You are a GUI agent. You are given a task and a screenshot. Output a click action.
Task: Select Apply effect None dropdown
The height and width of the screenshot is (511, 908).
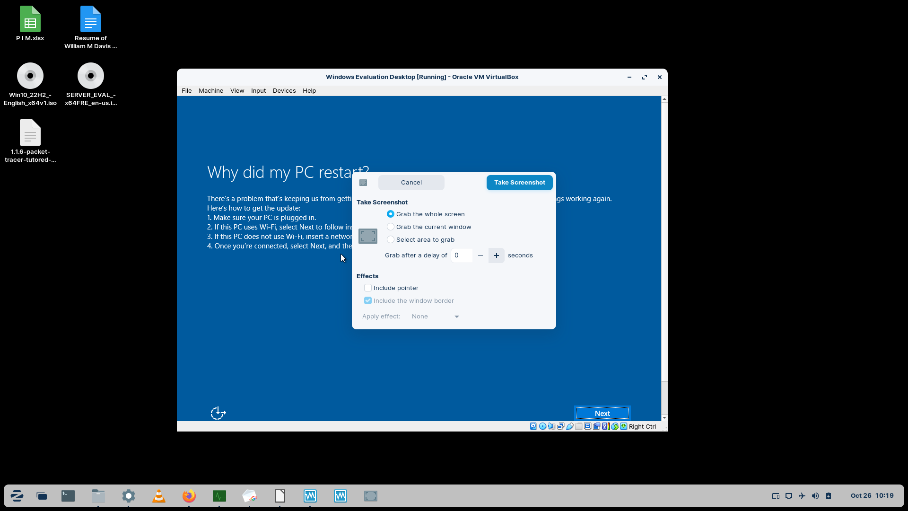point(435,317)
